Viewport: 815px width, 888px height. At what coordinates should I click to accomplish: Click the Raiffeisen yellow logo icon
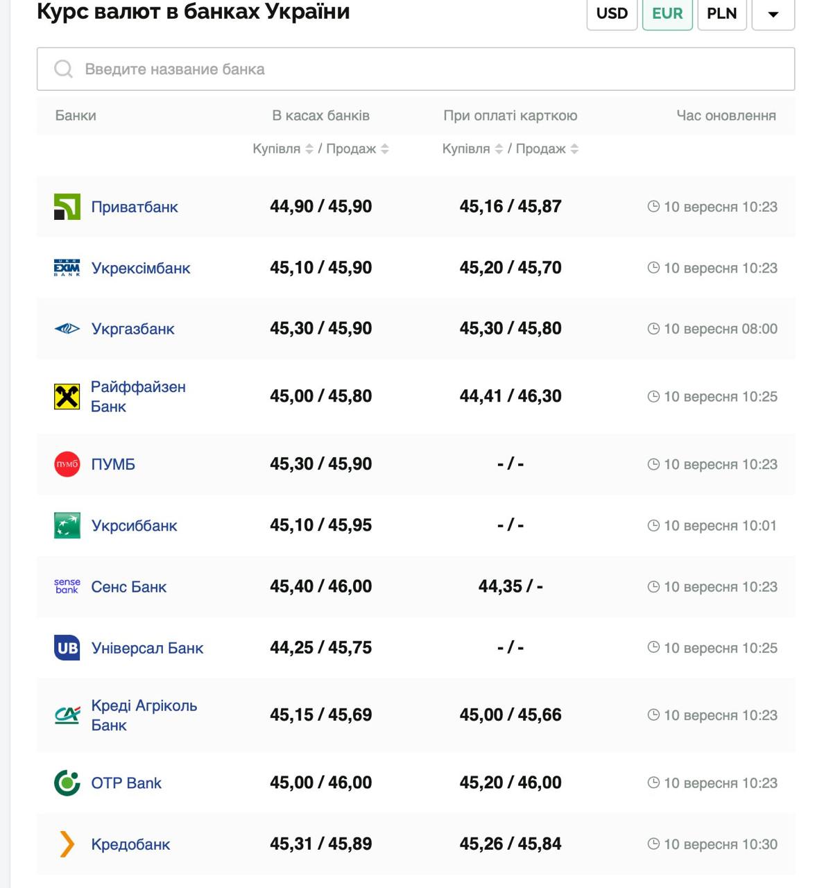pos(67,397)
